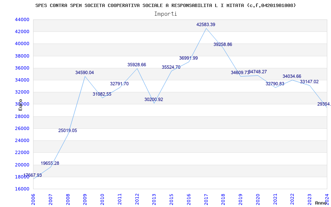This screenshot has height=207, width=331.
Task: Click the data label 36991.99
Action: pos(189,58)
